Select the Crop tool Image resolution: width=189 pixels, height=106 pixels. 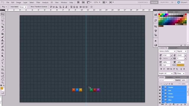point(2,27)
